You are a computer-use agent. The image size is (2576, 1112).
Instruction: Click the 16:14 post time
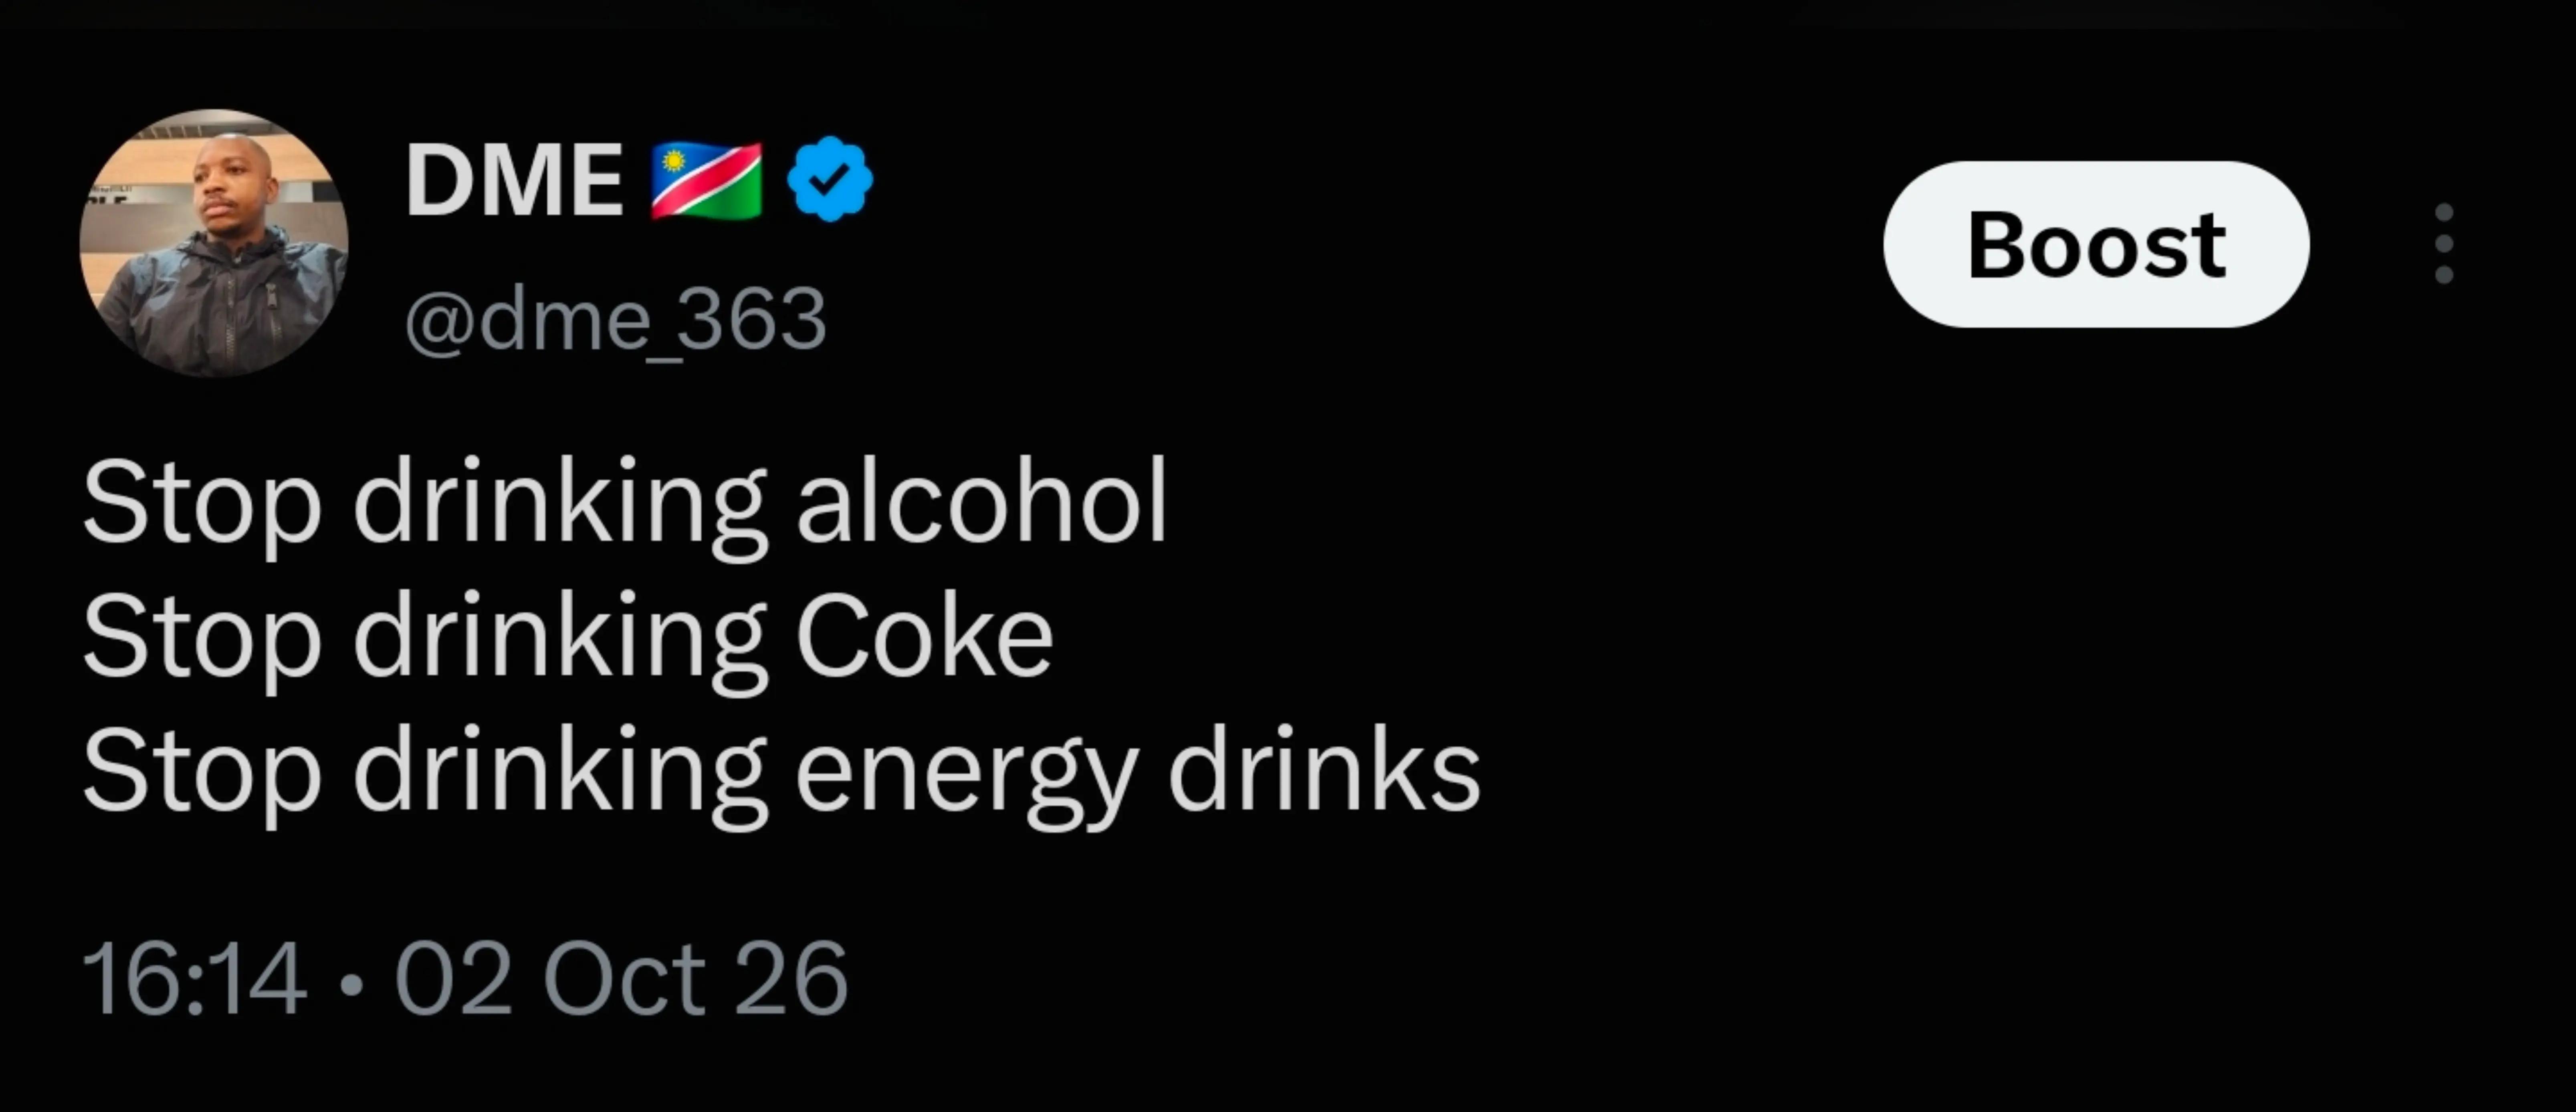point(194,980)
